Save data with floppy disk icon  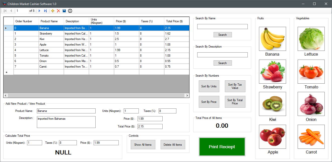(64, 11)
